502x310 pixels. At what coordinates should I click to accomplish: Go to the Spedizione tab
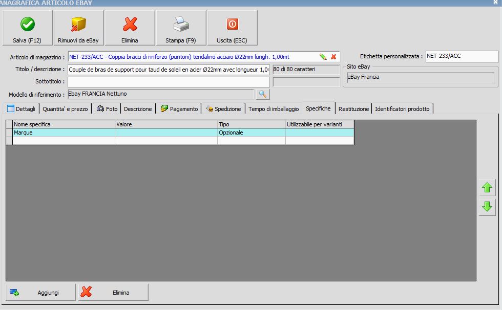tap(223, 109)
